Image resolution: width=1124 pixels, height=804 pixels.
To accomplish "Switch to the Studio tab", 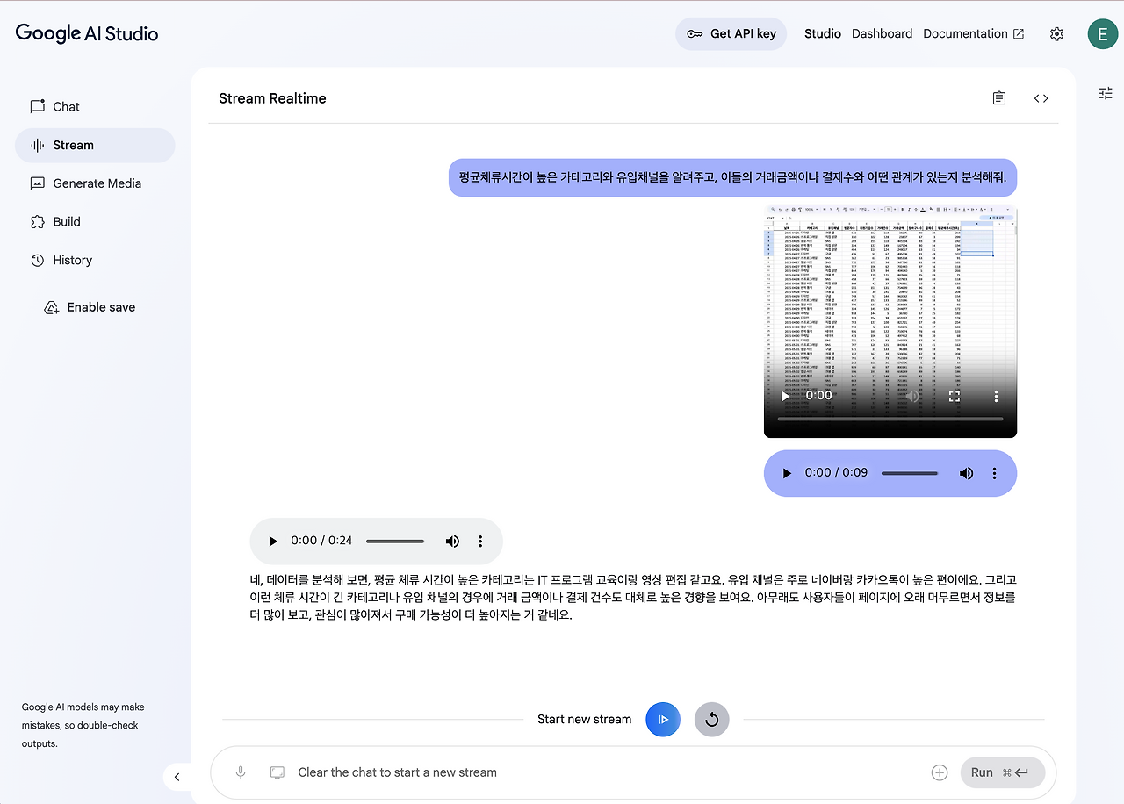I will click(823, 34).
